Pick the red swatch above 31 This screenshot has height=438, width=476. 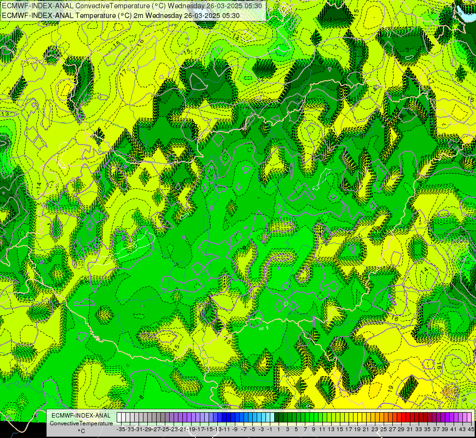(x=407, y=417)
